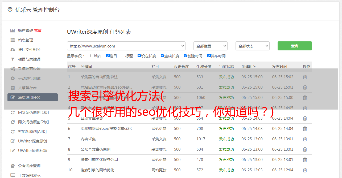The height and width of the screenshot is (178, 342).
Task: Click the gear icon beside 优采云 管理控制台
Action: pyautogui.click(x=10, y=10)
